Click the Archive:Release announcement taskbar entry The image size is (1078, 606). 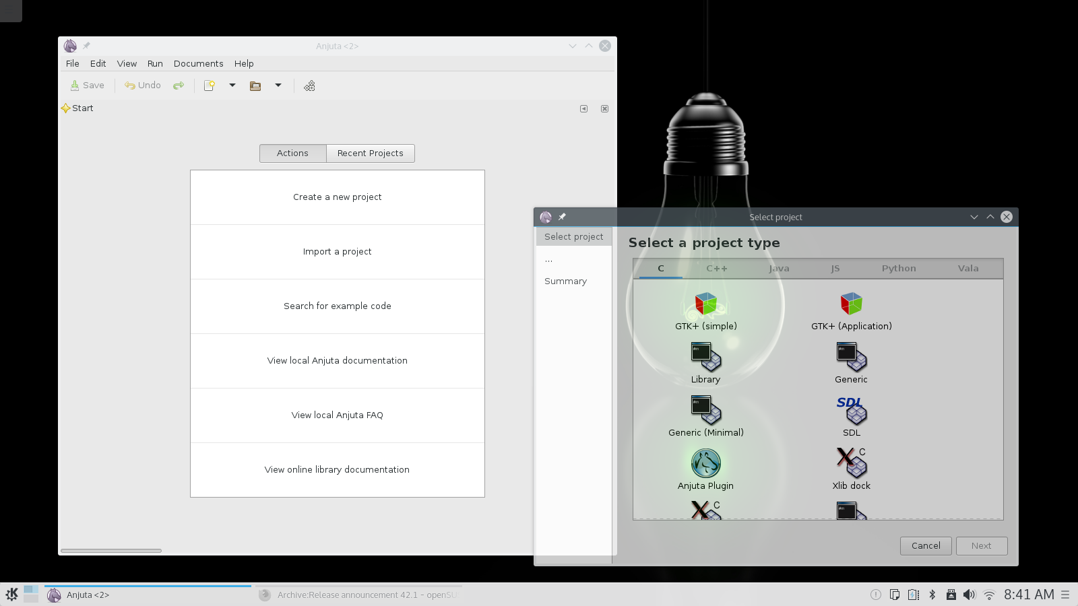coord(359,595)
